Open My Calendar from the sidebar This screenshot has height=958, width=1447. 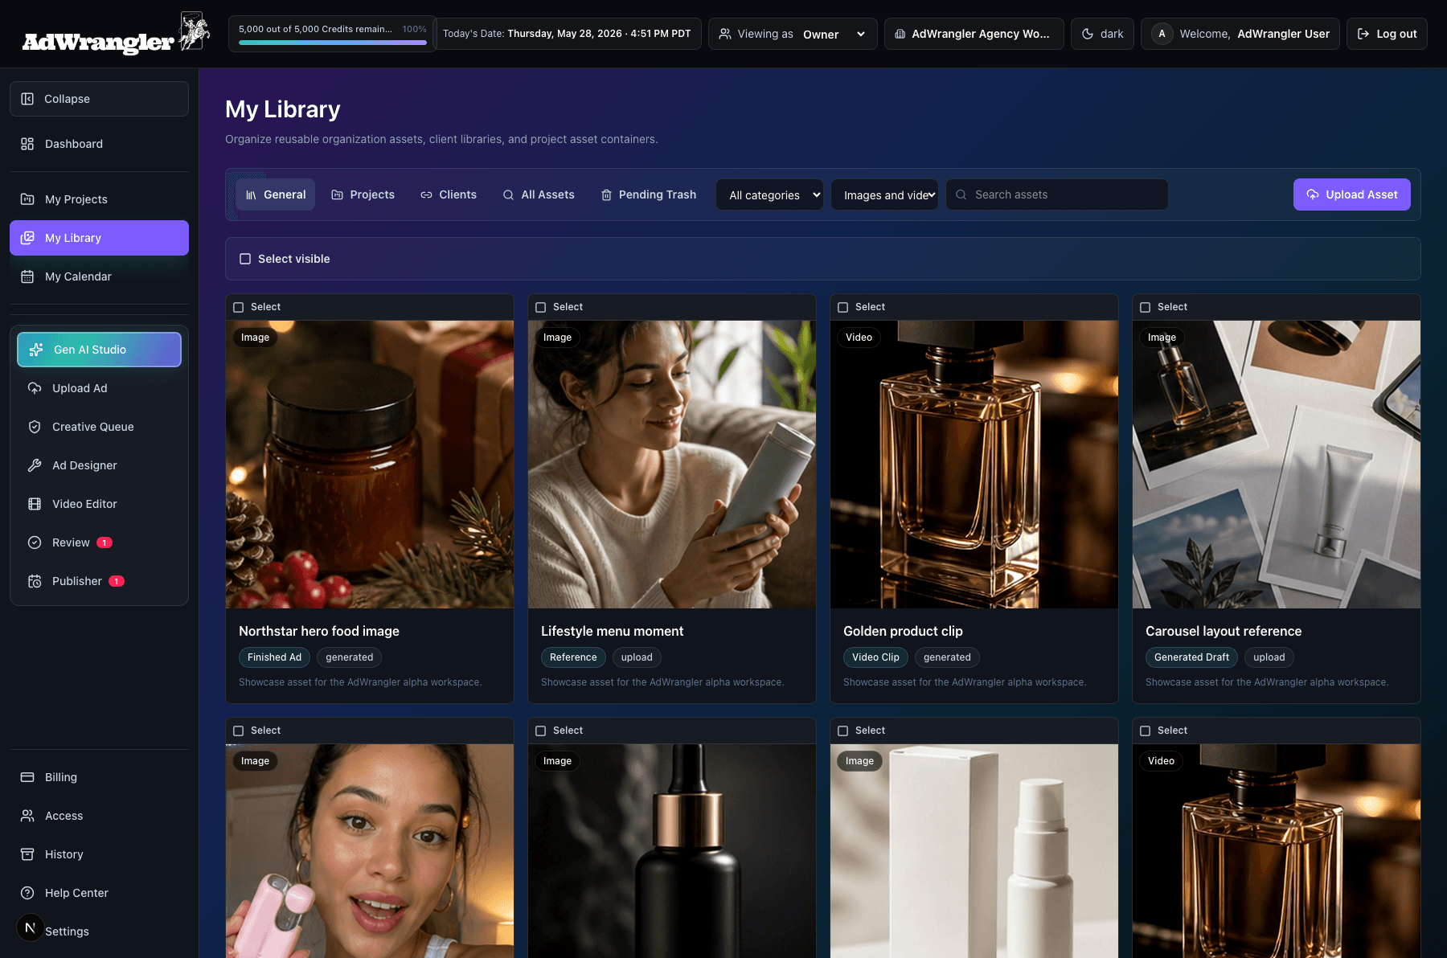(x=99, y=276)
